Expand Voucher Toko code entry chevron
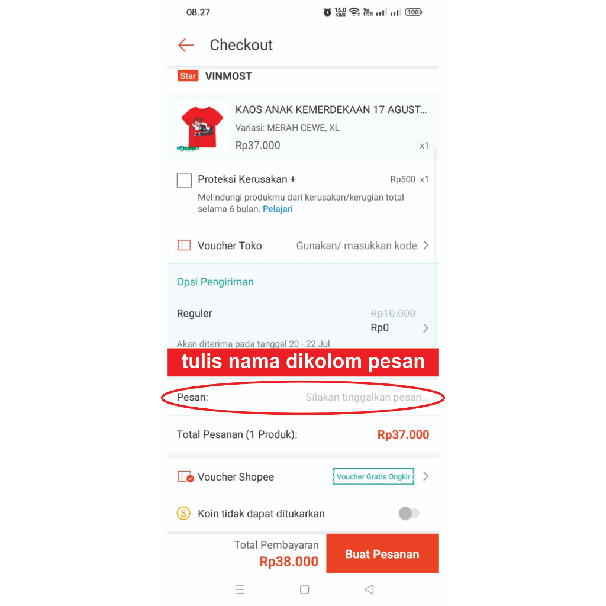606x606 pixels. [426, 246]
